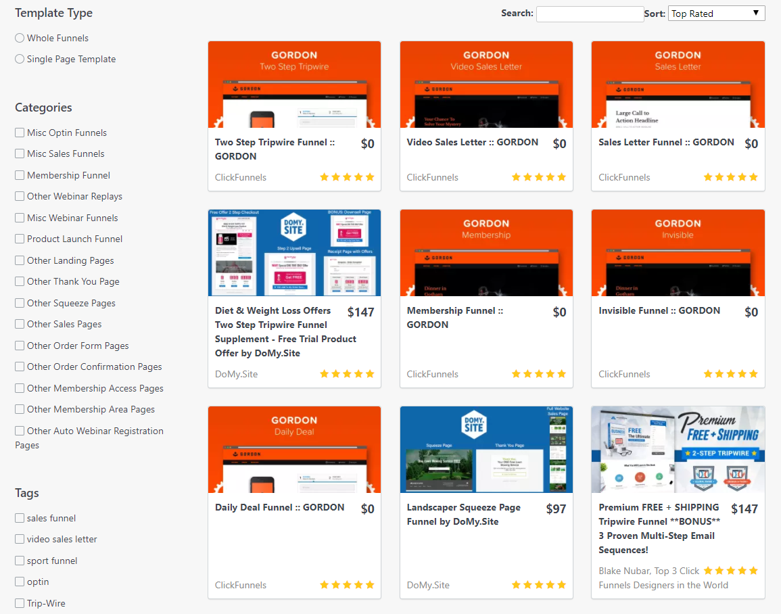Tick the Other Webinar Replays checkbox
The image size is (781, 614).
pos(20,196)
